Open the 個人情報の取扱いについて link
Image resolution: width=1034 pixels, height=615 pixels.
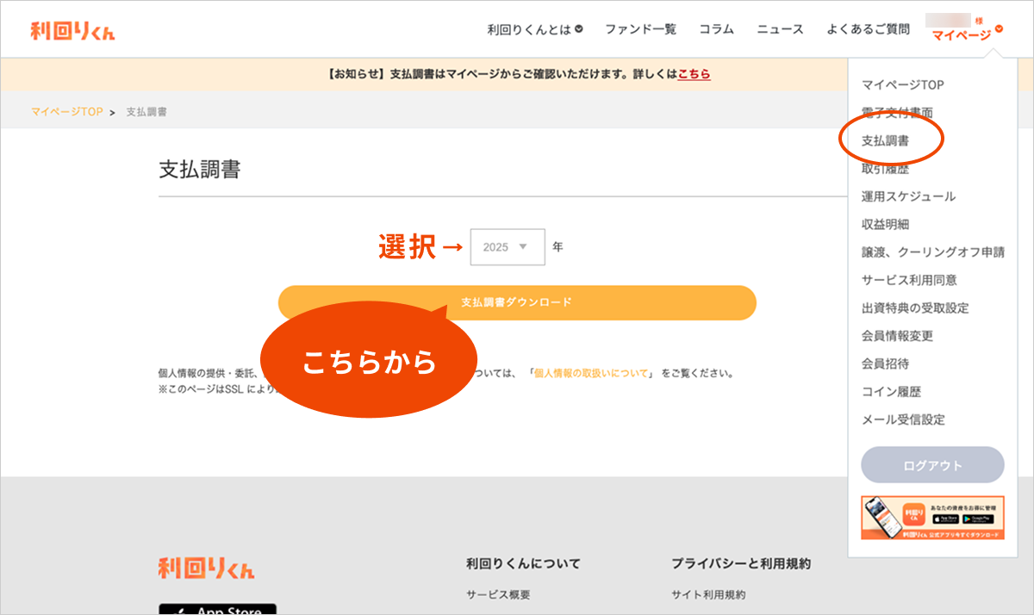(x=591, y=374)
